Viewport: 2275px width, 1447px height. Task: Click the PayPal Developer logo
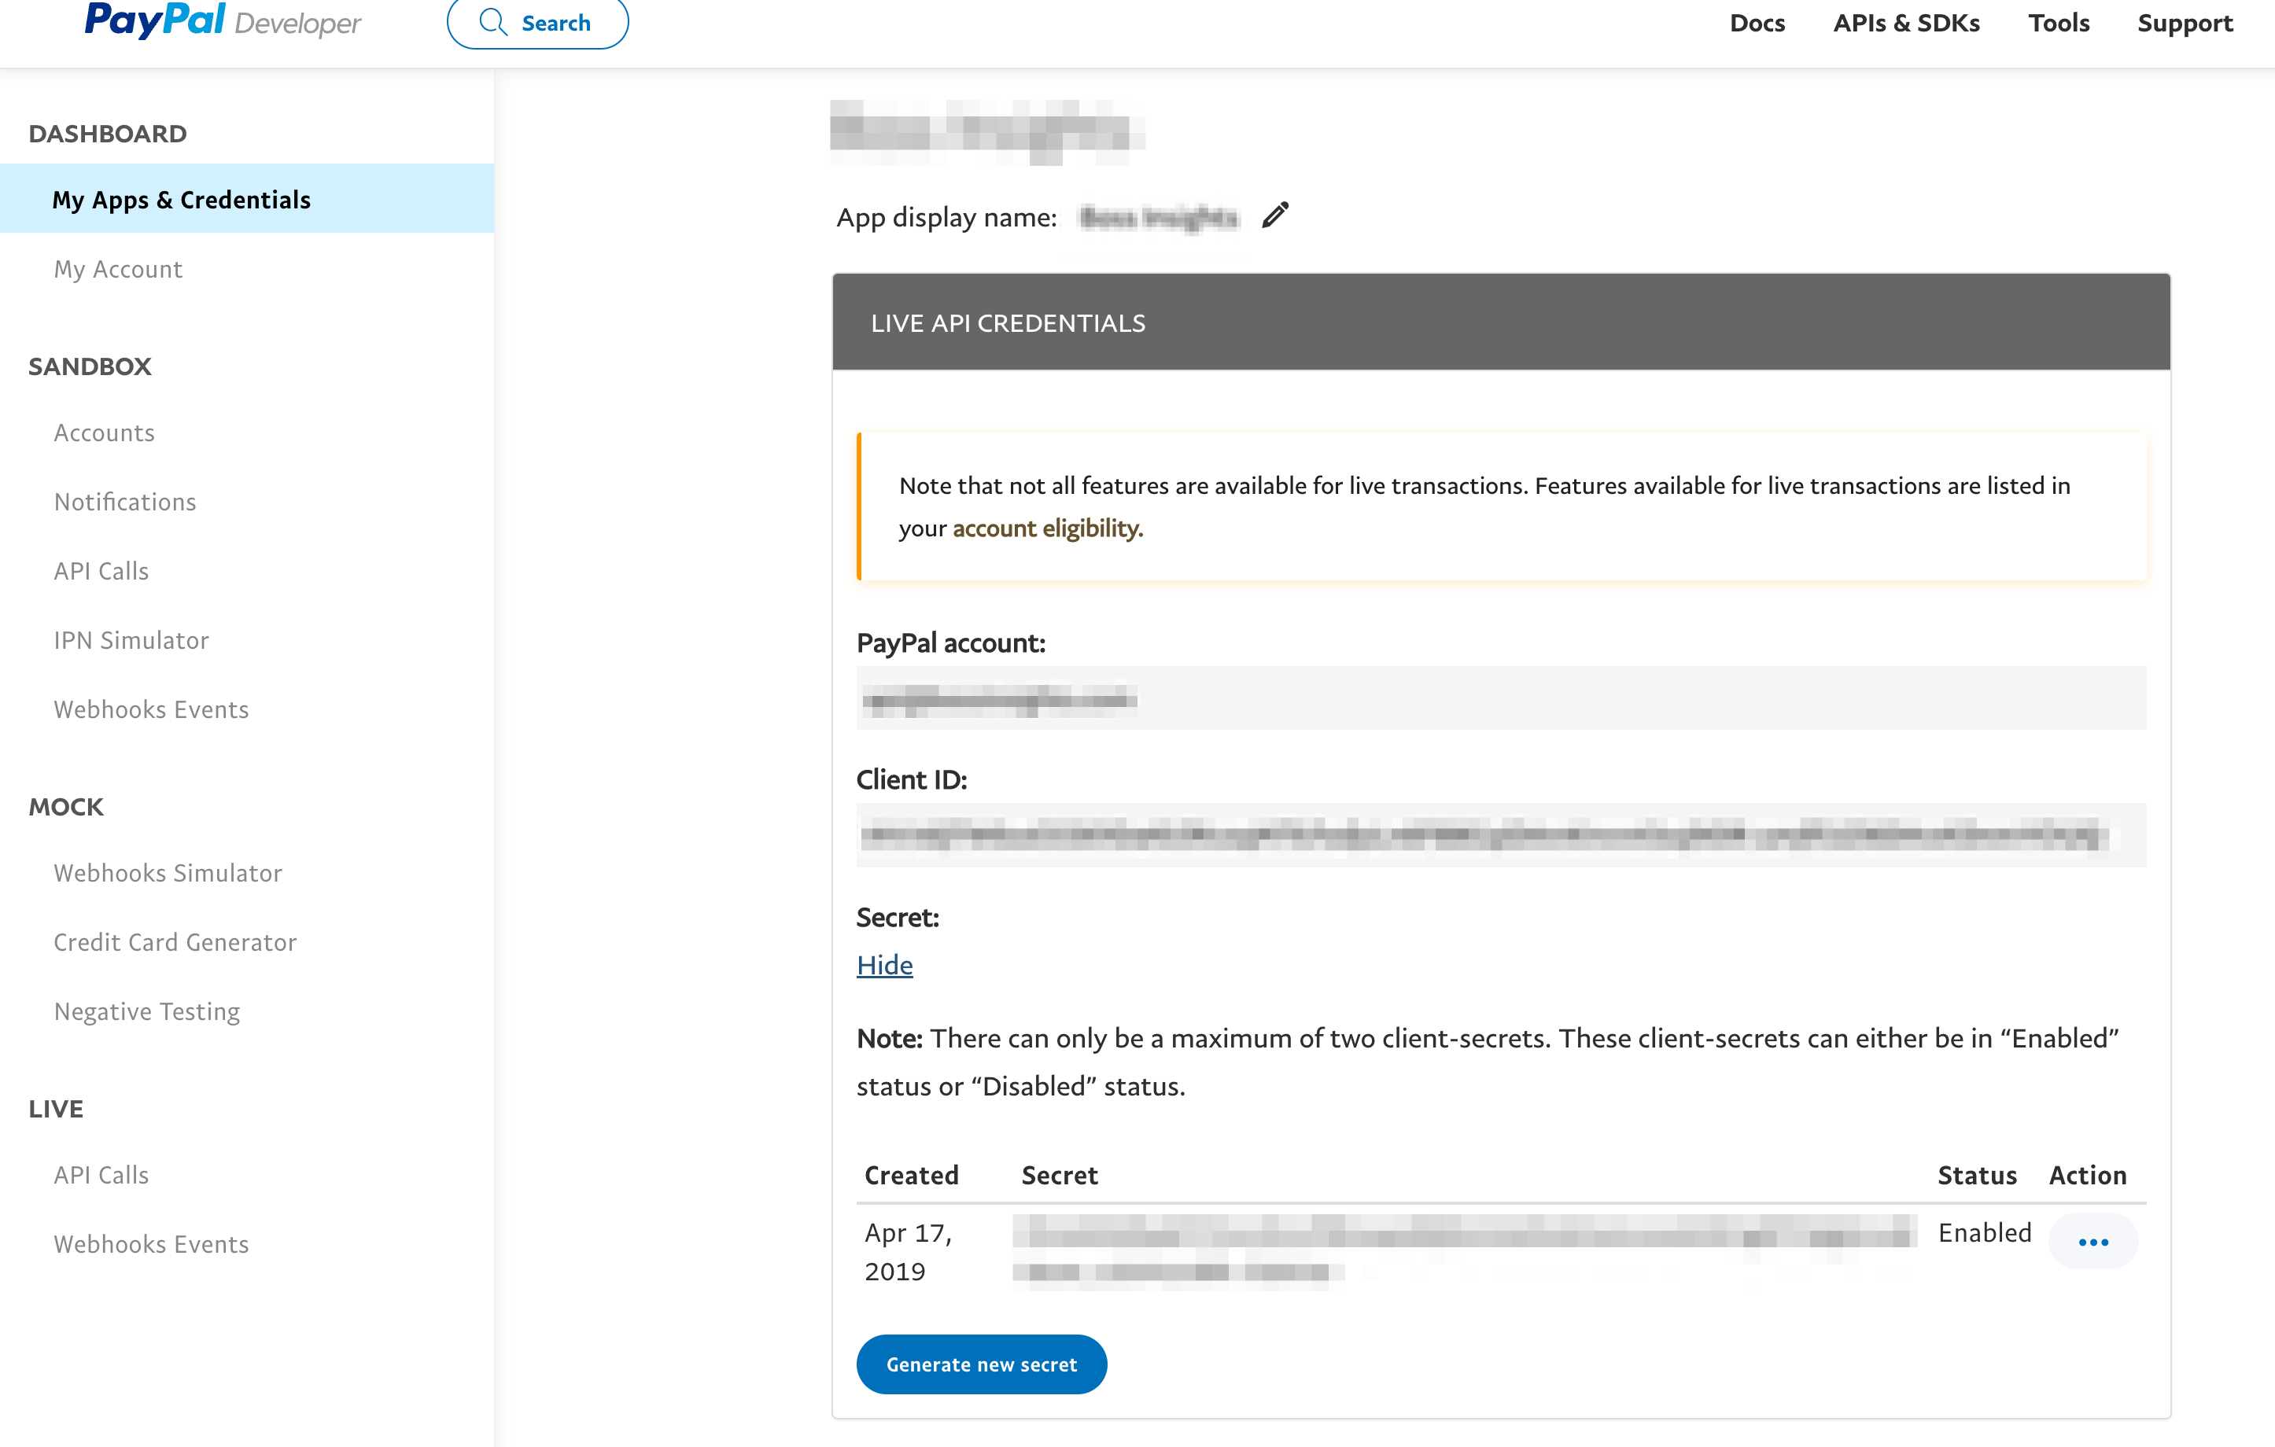pyautogui.click(x=222, y=20)
